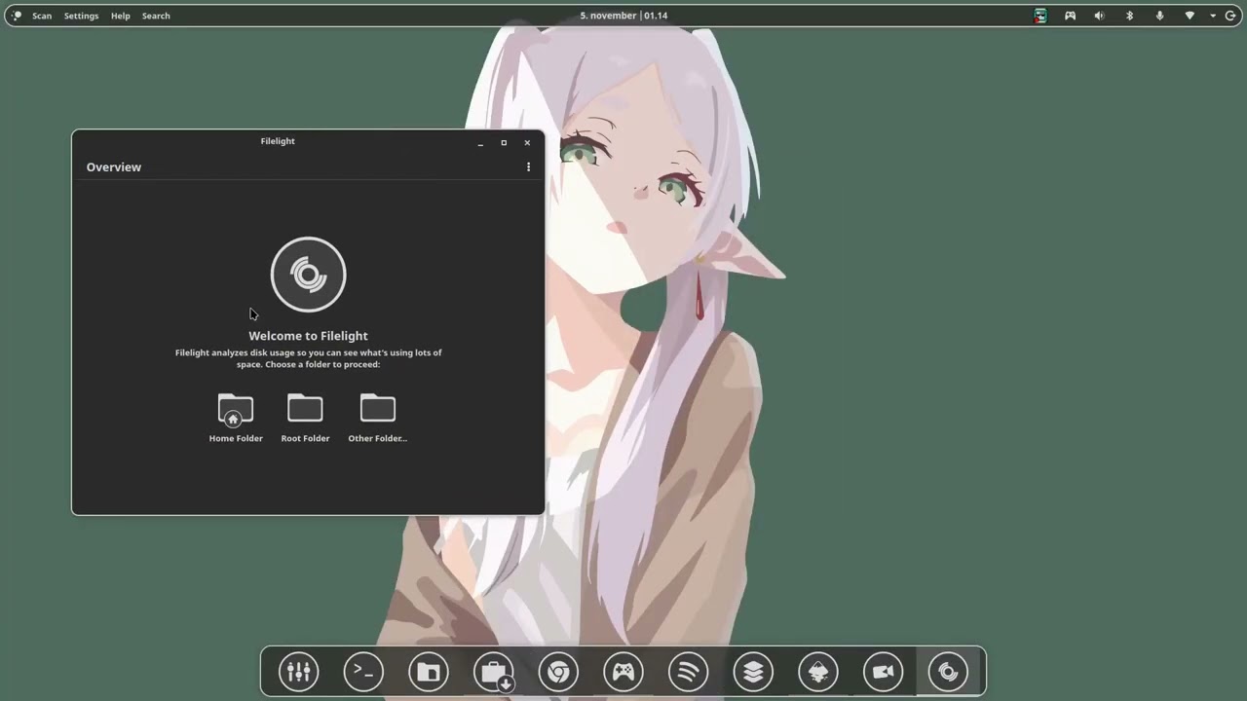Minimize the Filelight window
The width and height of the screenshot is (1247, 701).
pos(480,143)
